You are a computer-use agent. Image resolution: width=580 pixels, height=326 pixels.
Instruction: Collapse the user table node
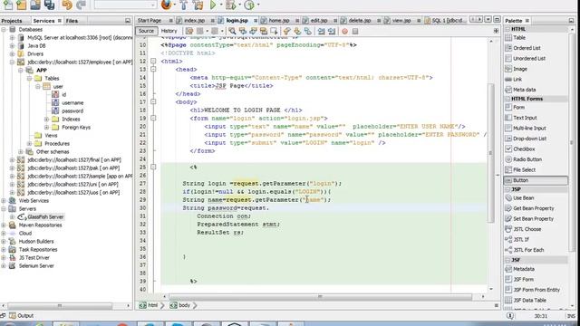(38, 87)
